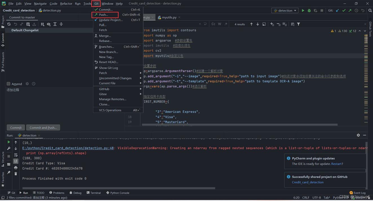Viewport: 373px width, 201px height.
Task: Open the detection run configuration dropdown
Action: click(285, 11)
